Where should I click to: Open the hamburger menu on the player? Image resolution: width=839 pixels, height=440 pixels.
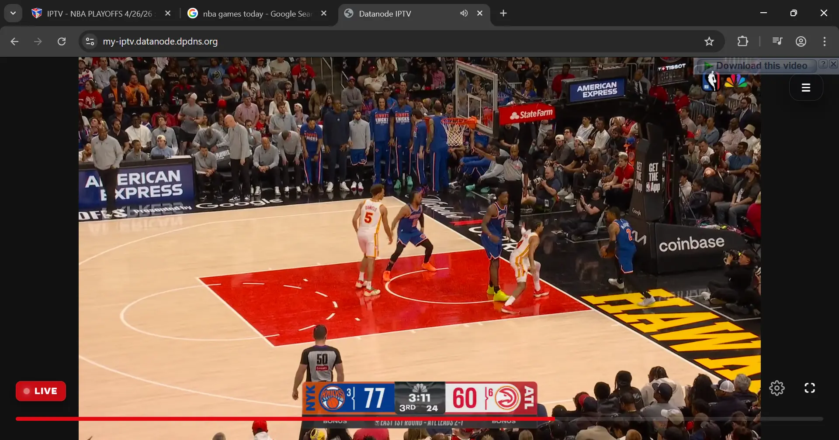coord(806,87)
